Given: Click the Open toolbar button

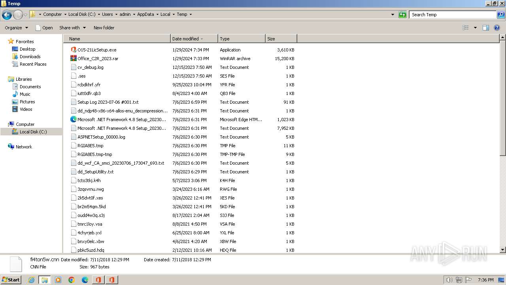Looking at the screenshot, I should click(44, 28).
